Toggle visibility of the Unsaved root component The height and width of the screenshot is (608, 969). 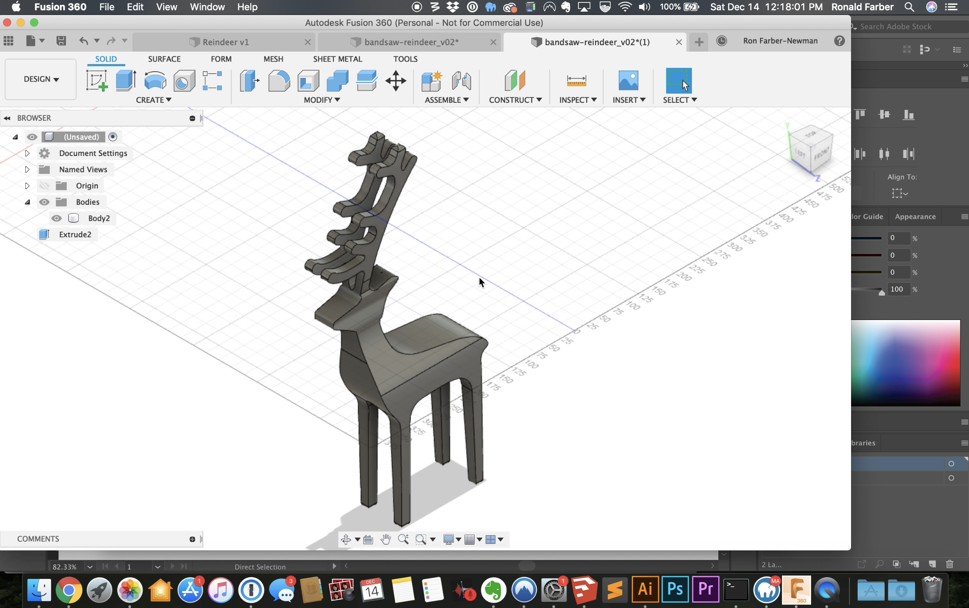tap(32, 137)
